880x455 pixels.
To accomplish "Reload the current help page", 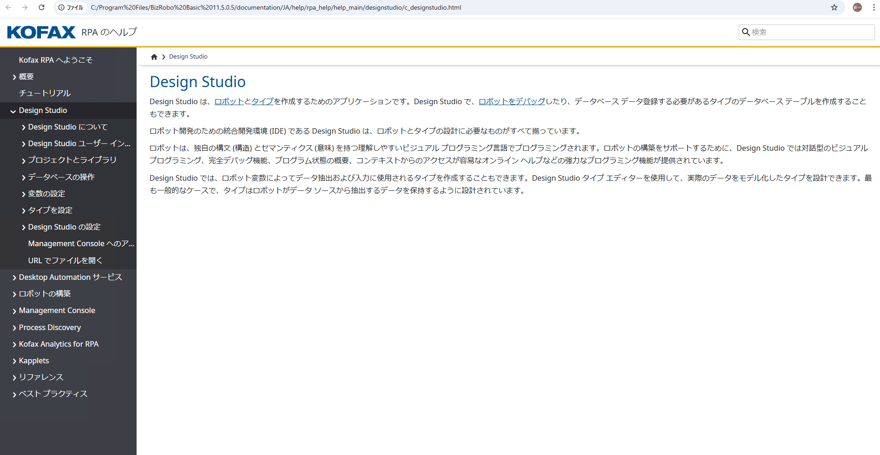I will pos(42,7).
